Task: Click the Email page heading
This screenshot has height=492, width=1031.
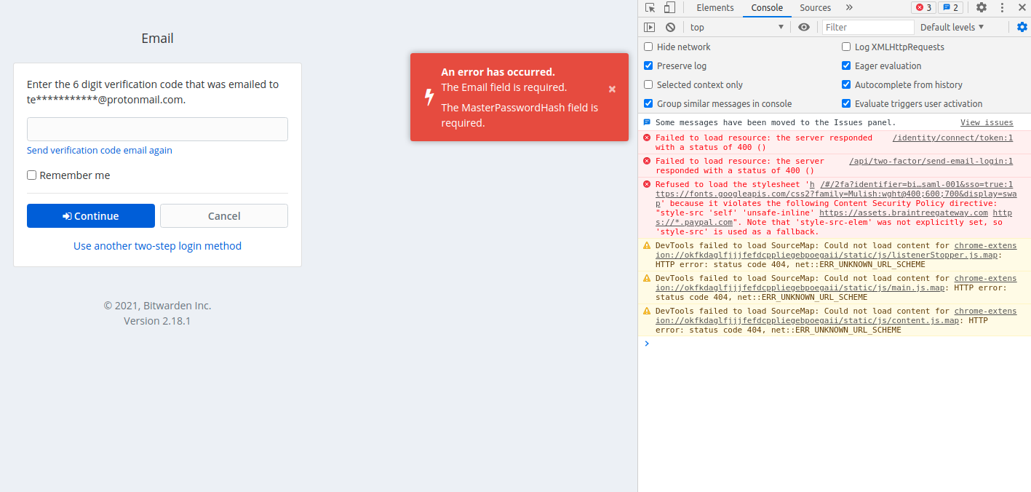Action: click(157, 39)
